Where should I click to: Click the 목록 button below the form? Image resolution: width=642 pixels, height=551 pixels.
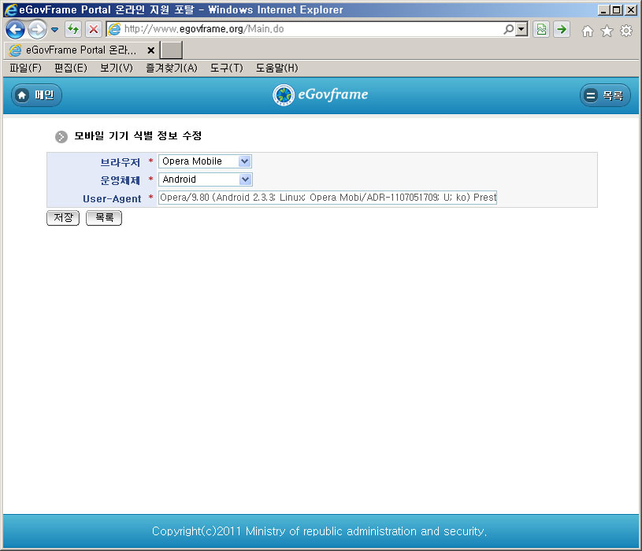tap(104, 218)
